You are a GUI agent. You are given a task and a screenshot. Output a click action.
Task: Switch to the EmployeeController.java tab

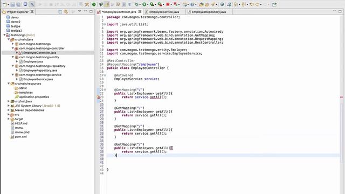[x=119, y=12]
